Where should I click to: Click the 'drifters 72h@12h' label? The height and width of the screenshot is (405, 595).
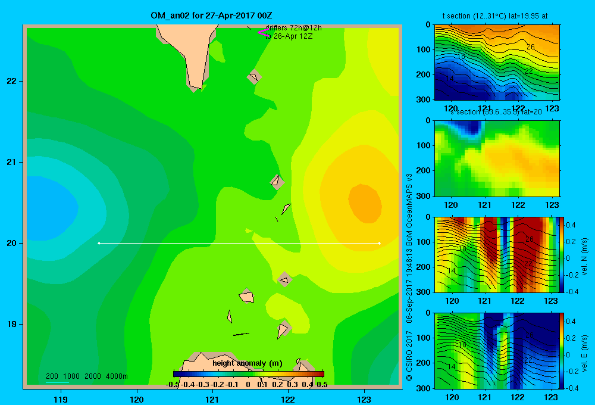pos(293,28)
